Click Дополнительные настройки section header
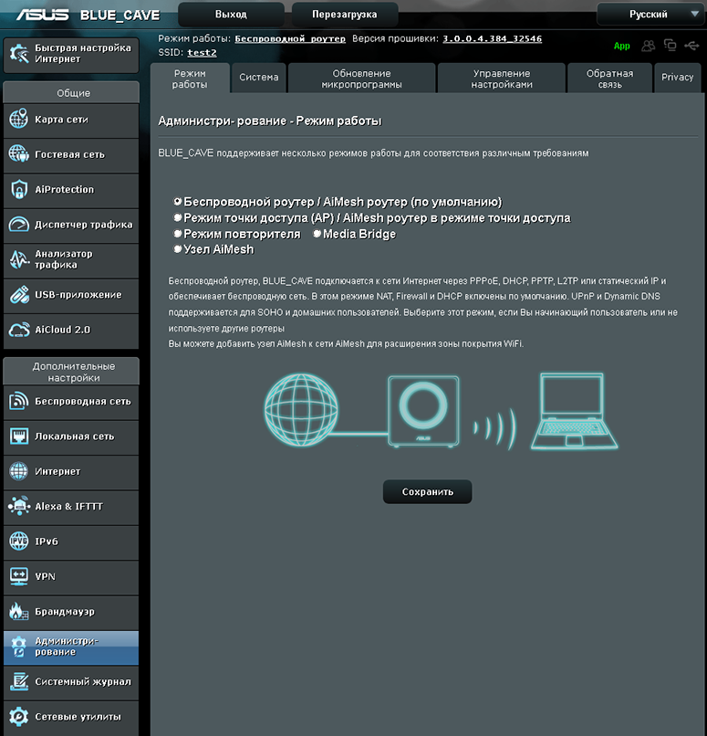 (71, 372)
